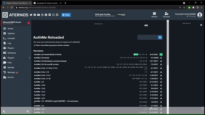
Task: Click the browser address bar
Action: [97, 8]
